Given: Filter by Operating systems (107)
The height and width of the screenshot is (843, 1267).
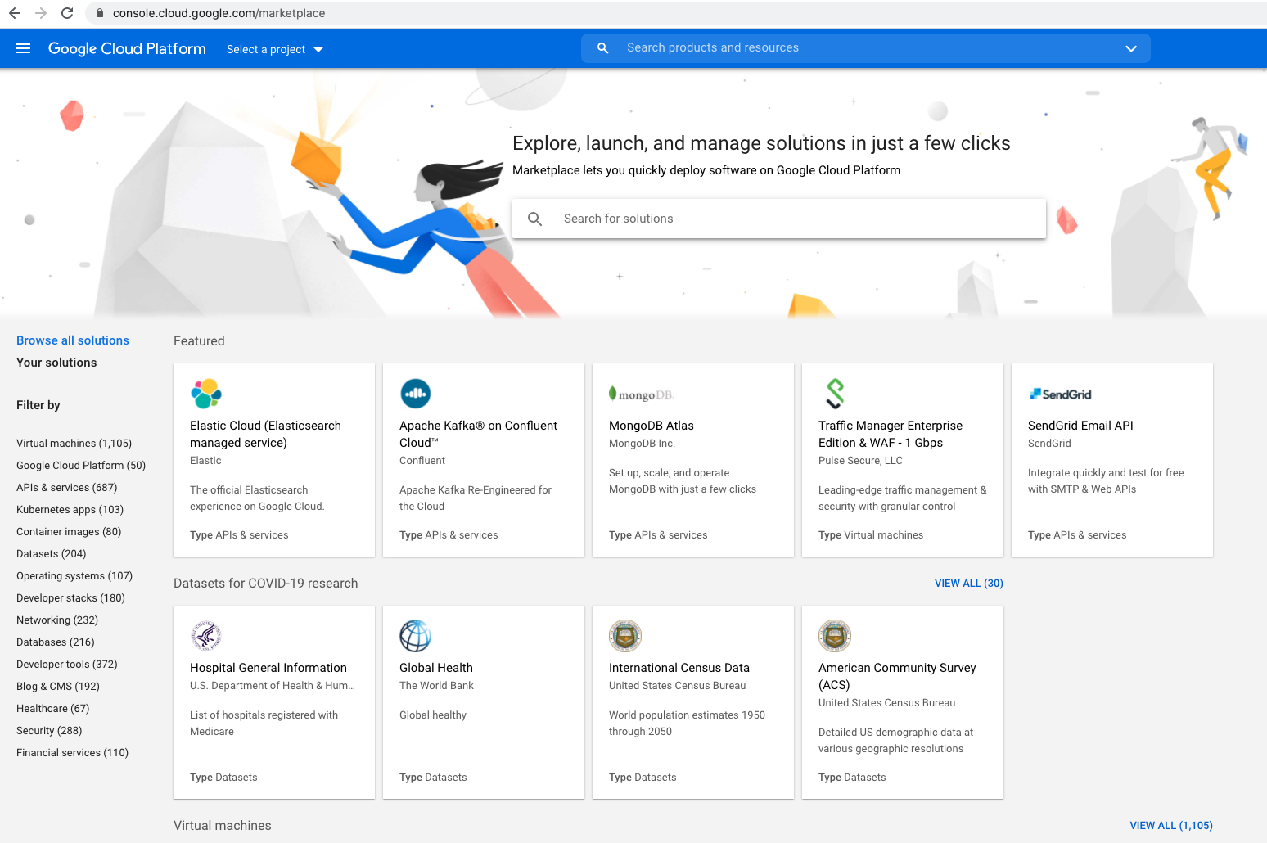Looking at the screenshot, I should (x=74, y=575).
